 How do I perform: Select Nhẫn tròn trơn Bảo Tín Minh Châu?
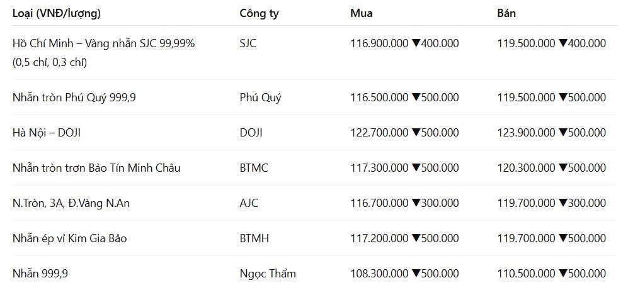(96, 168)
